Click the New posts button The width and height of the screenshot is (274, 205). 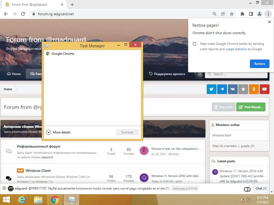pos(223,107)
